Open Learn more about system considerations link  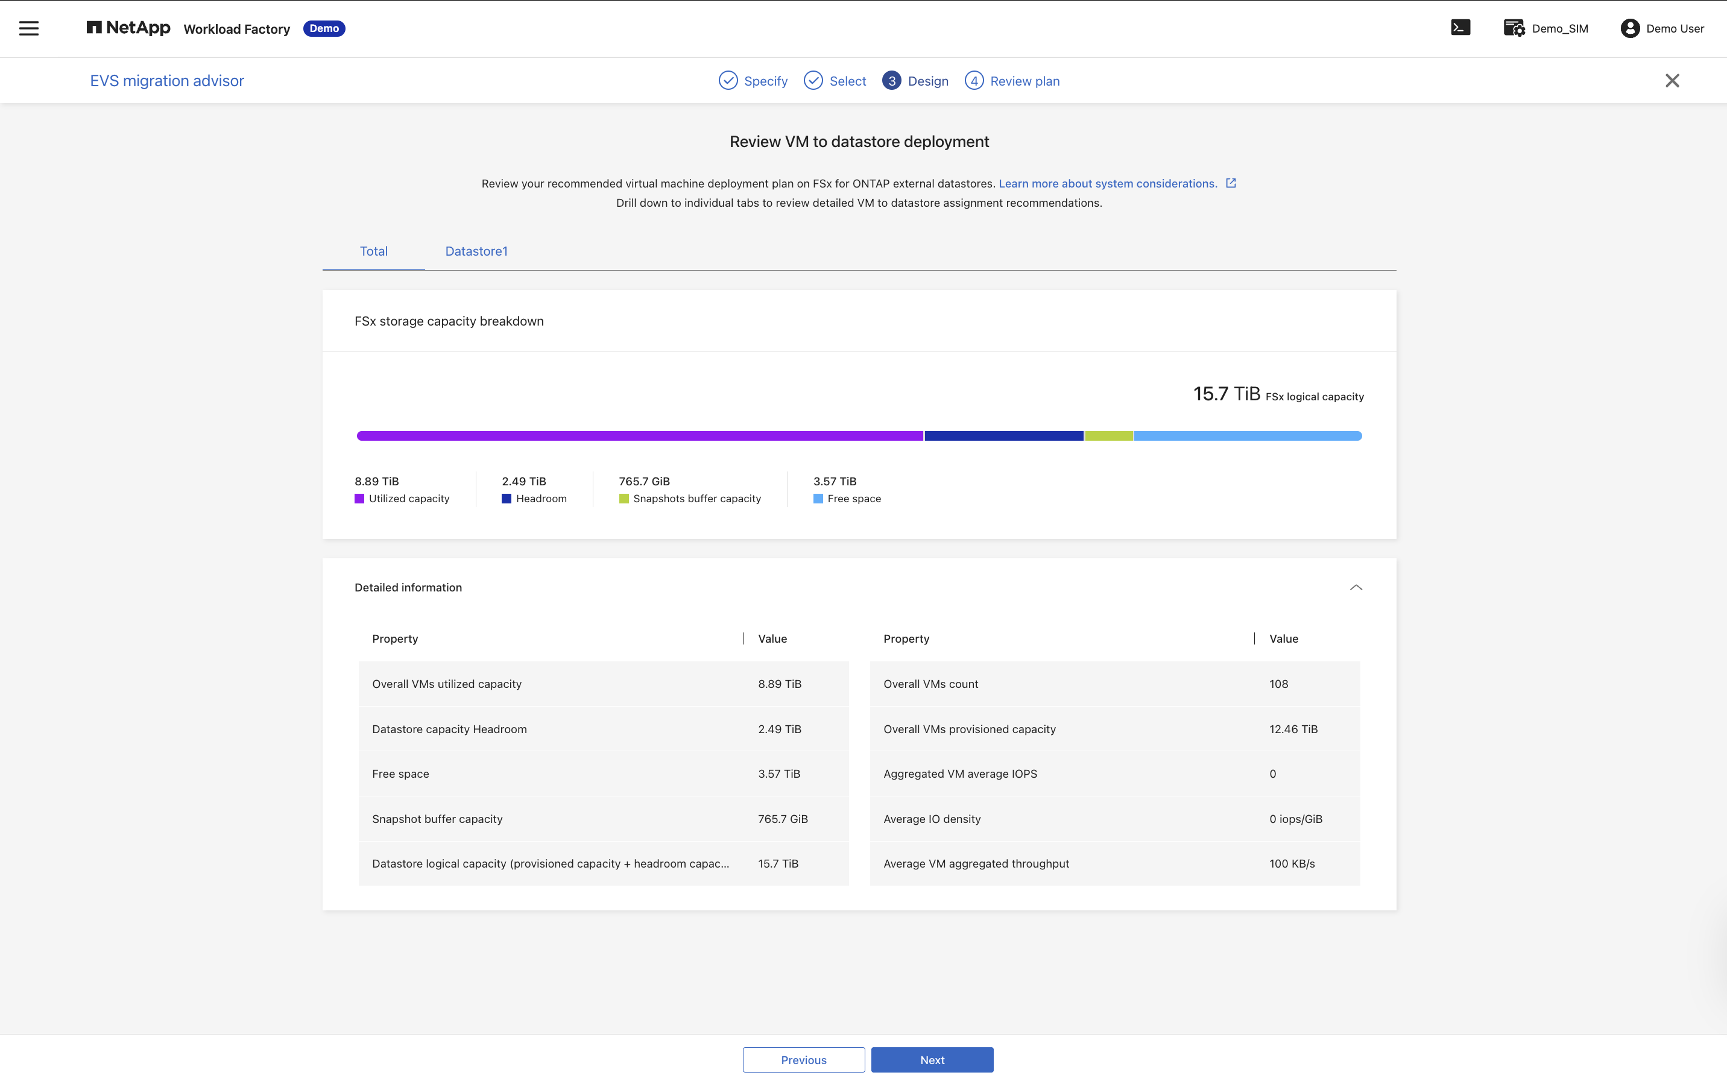(x=1108, y=183)
